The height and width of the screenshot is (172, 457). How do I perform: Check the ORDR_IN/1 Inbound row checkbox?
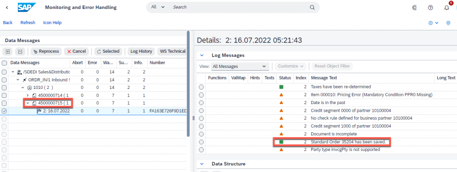pos(4,80)
